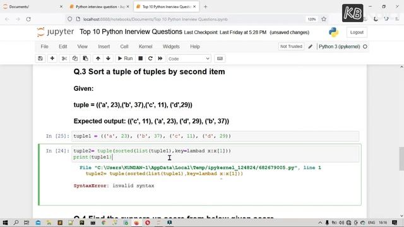Open the Insert menu
The height and width of the screenshot is (227, 404).
pyautogui.click(x=104, y=47)
